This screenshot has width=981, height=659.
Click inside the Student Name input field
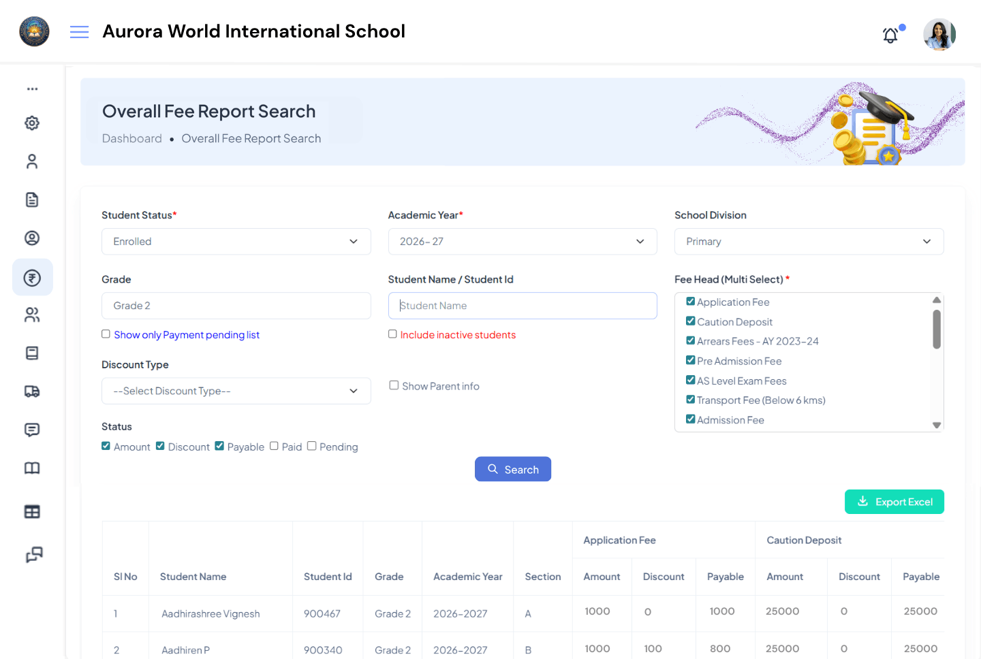[523, 306]
